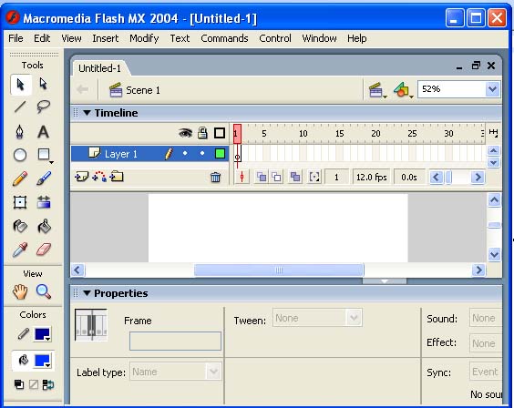Collapse the Timeline panel

click(x=87, y=113)
